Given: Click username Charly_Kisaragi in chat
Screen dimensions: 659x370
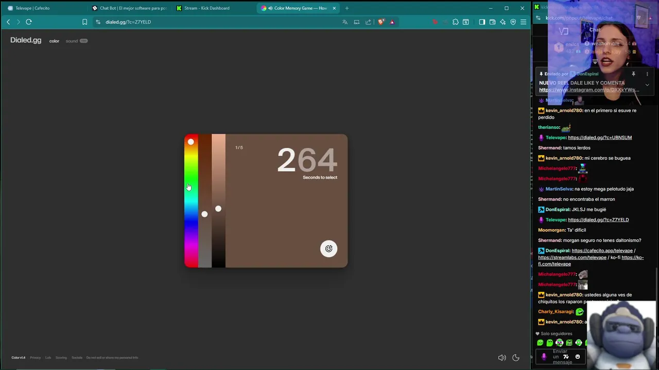Looking at the screenshot, I should click(556, 311).
